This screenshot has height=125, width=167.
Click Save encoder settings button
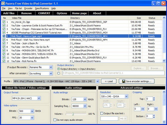coord(137,81)
